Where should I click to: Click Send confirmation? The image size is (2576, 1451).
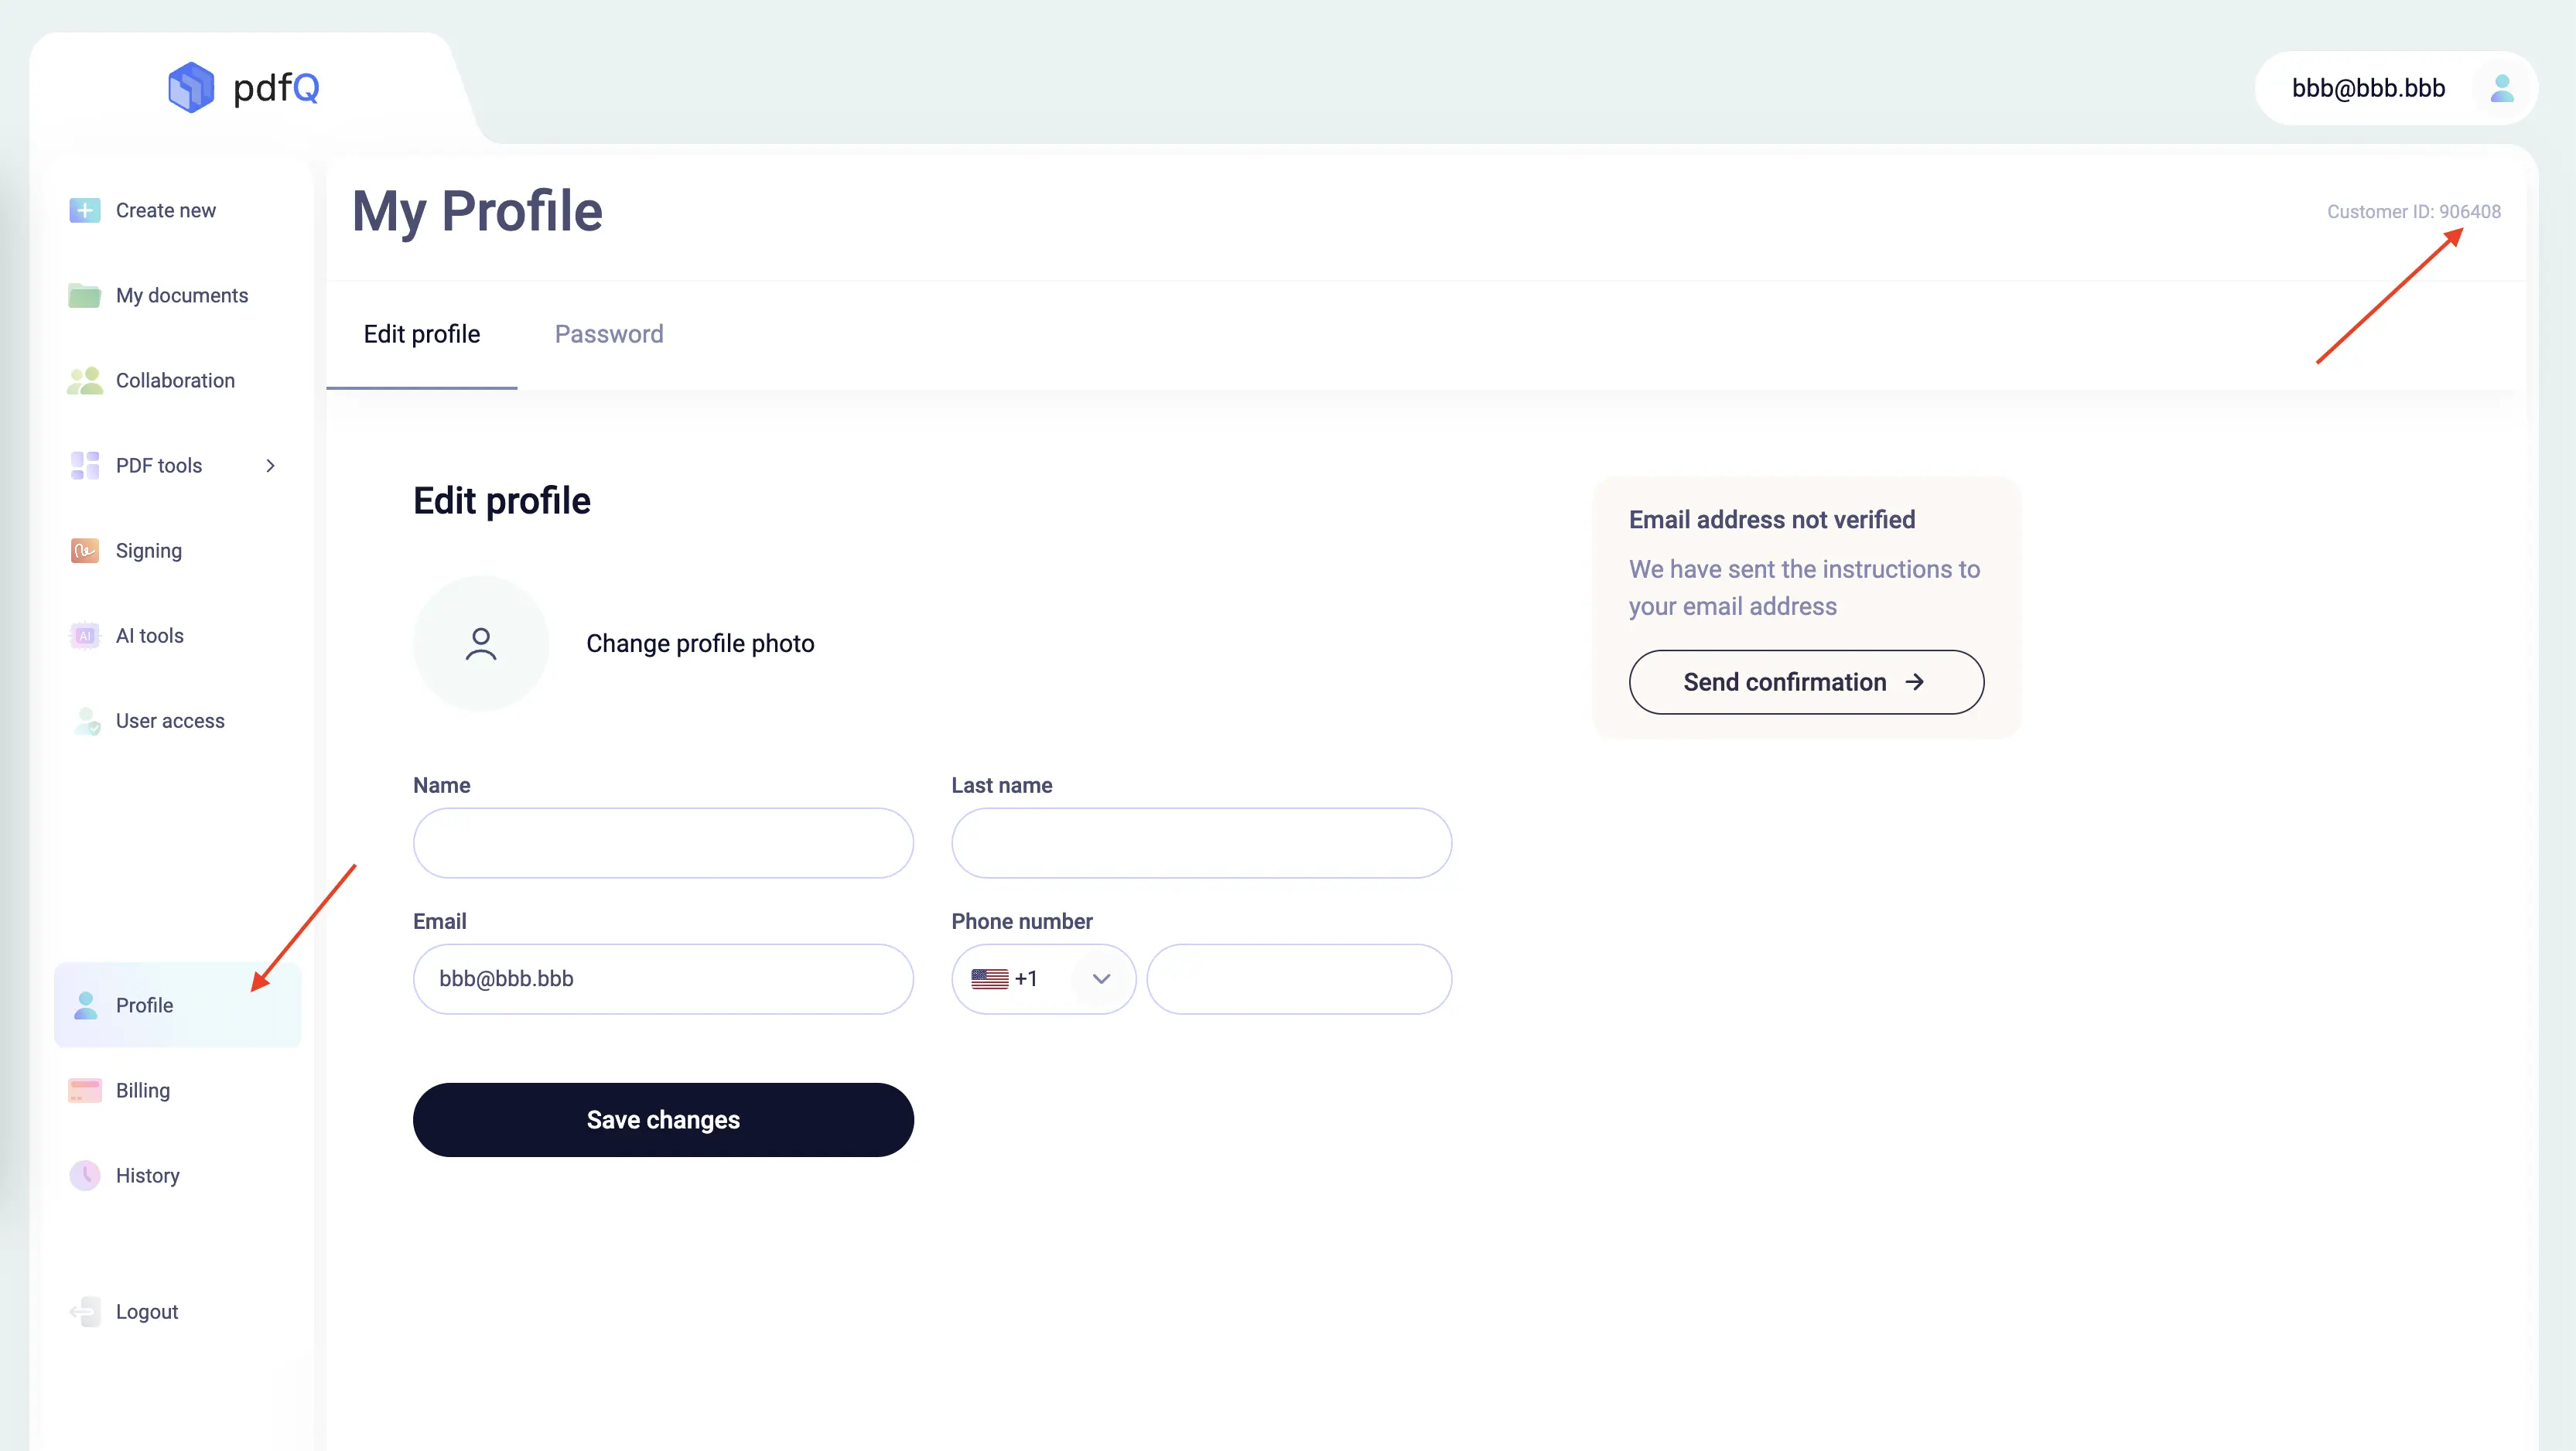point(1805,681)
